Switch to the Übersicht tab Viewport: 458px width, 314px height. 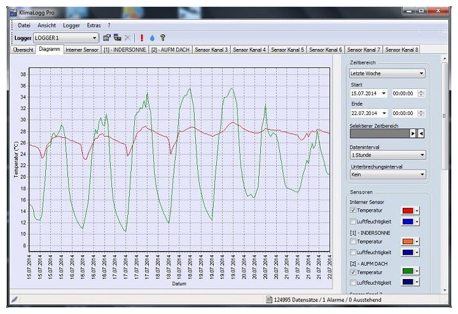[x=23, y=50]
